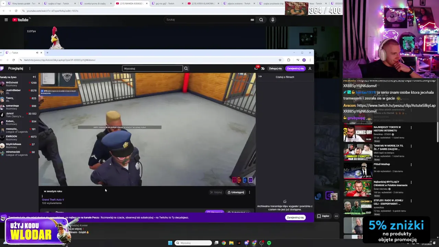Open sawardega live channel
This screenshot has width=439, height=247.
[x=19, y=107]
